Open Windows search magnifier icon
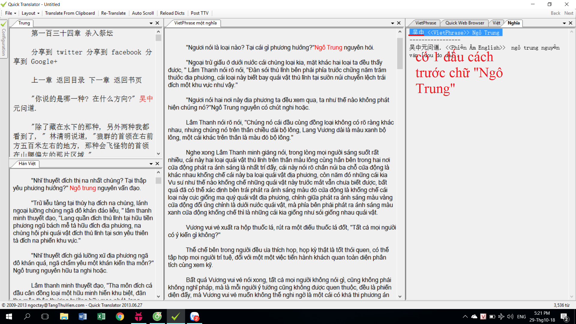This screenshot has height=324, width=576. (x=27, y=316)
